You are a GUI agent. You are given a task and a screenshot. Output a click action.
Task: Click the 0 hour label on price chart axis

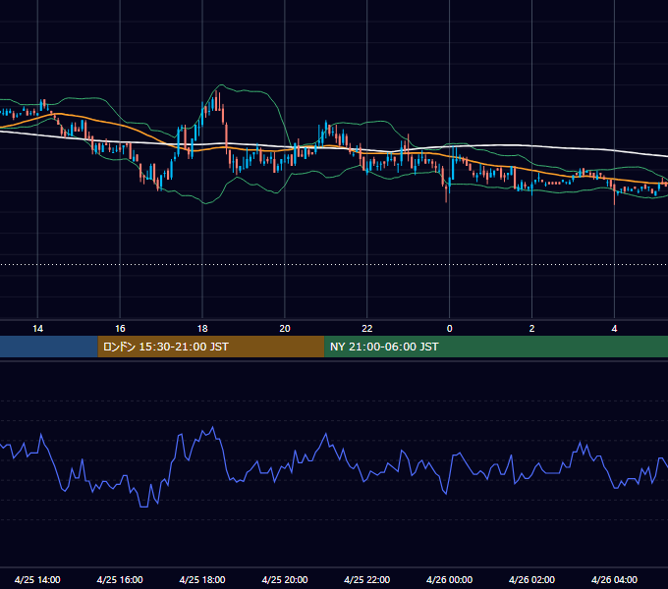[450, 329]
